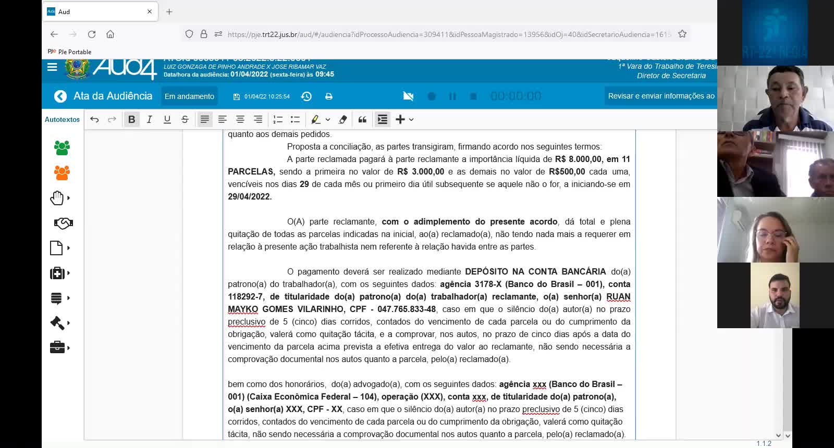Insert a numbered list

point(278,119)
